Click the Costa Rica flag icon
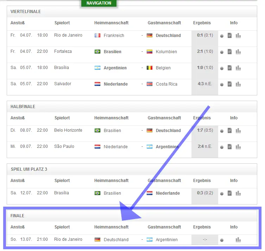The width and height of the screenshot is (265, 251). 150,84
